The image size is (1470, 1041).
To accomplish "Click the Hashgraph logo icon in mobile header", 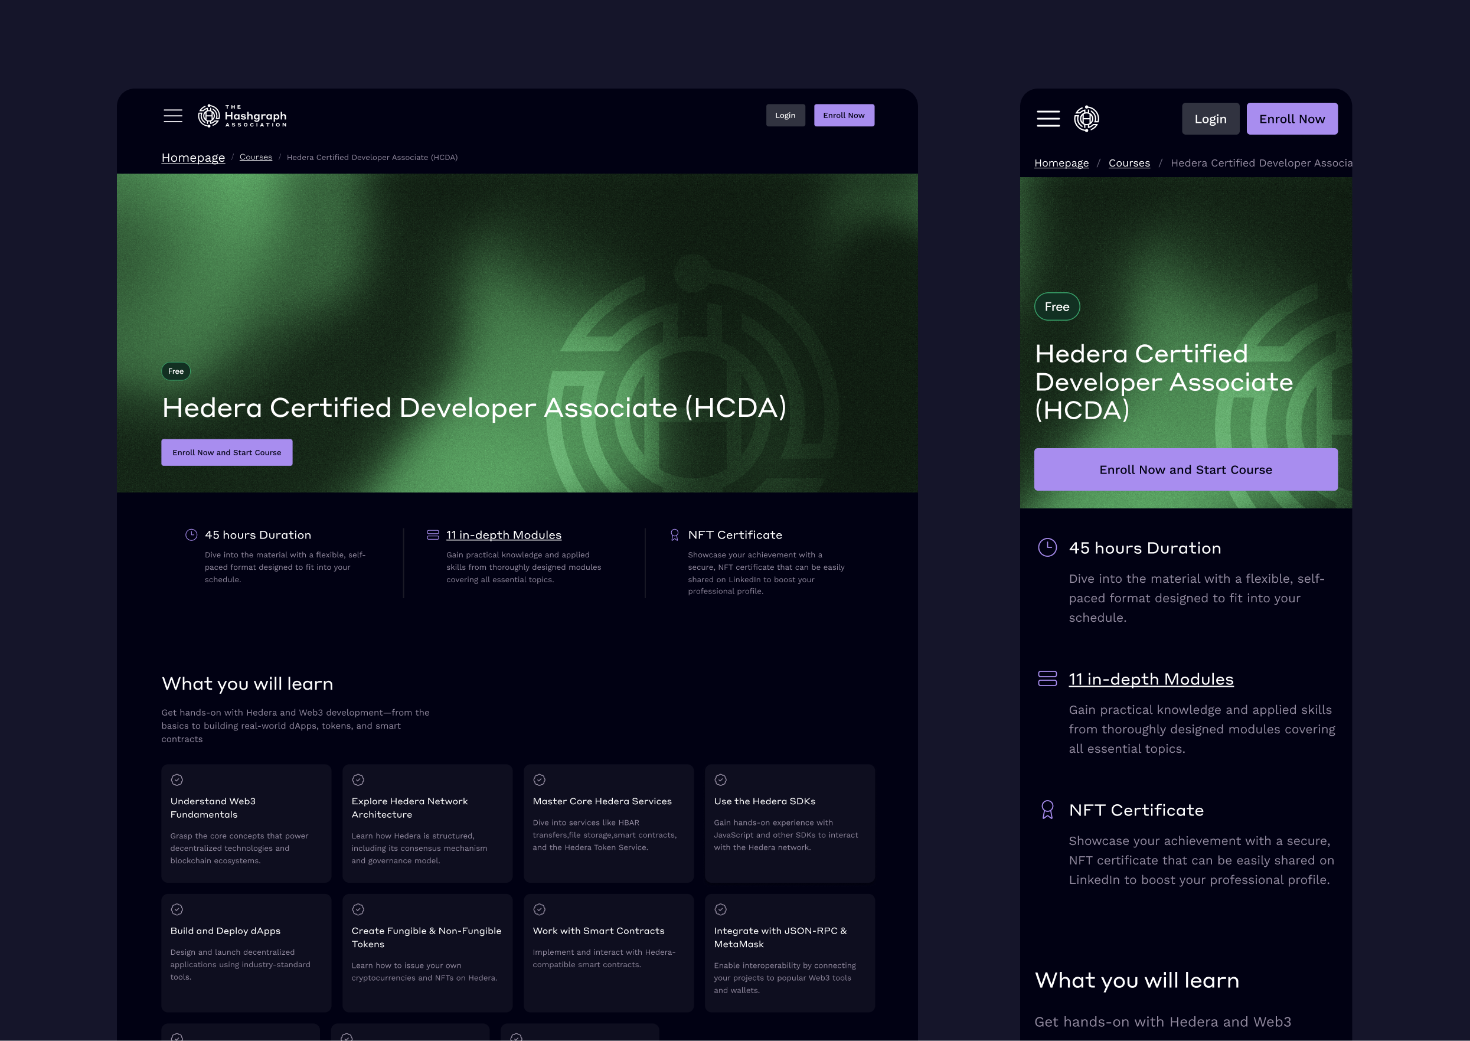I will point(1087,119).
